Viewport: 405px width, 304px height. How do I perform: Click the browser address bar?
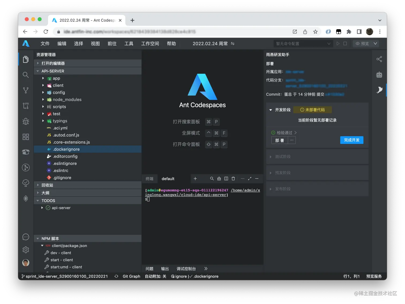pyautogui.click(x=171, y=32)
